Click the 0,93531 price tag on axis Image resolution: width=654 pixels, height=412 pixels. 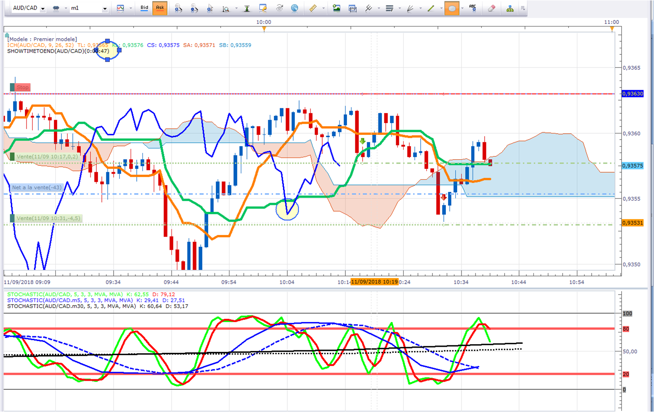tap(632, 223)
